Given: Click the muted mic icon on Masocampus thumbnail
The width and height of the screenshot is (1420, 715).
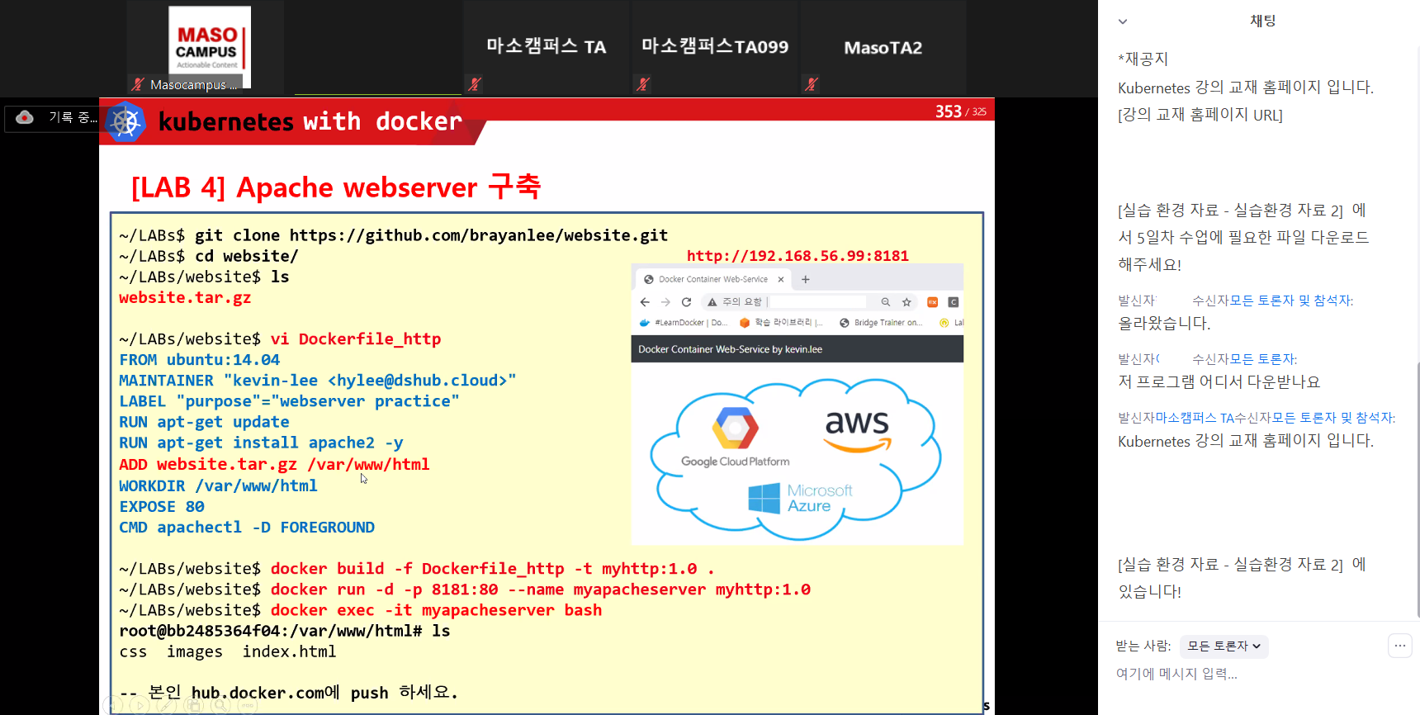Looking at the screenshot, I should pyautogui.click(x=138, y=84).
